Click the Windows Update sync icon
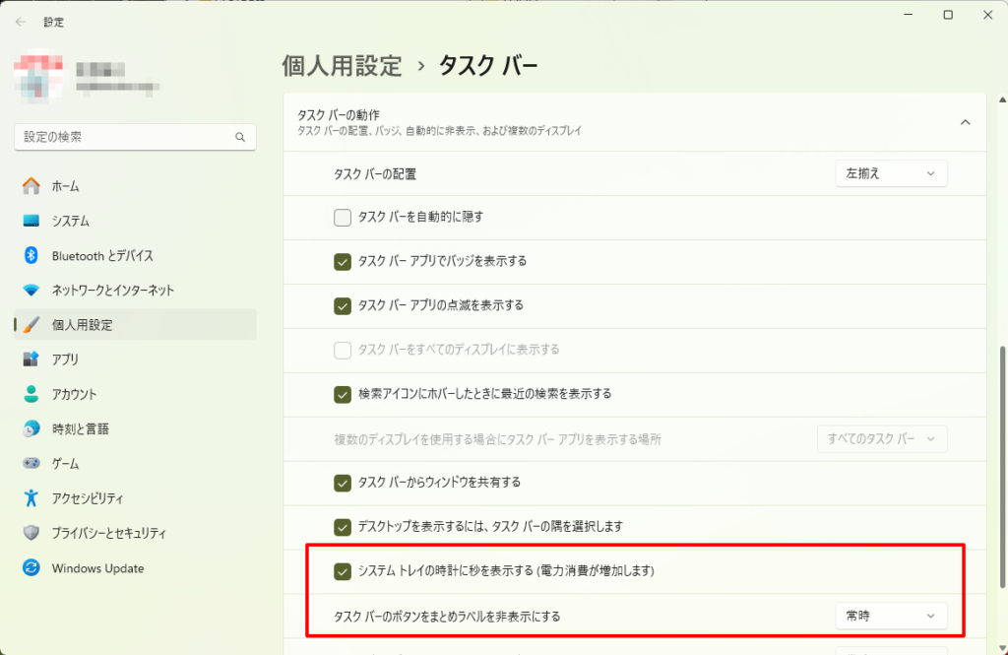Image resolution: width=1008 pixels, height=655 pixels. pyautogui.click(x=31, y=568)
